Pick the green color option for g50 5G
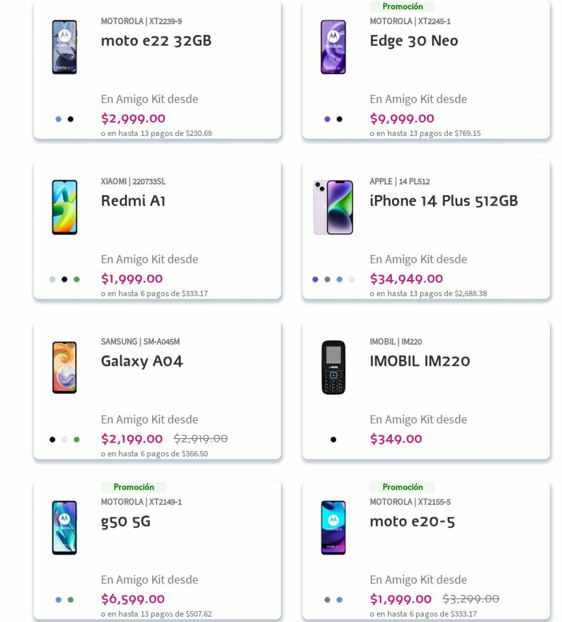The width and height of the screenshot is (562, 622). [x=71, y=599]
